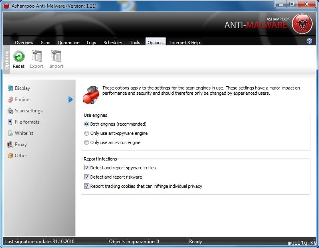Click the Ashampoo title bar app icon
The height and width of the screenshot is (248, 319).
click(x=6, y=6)
